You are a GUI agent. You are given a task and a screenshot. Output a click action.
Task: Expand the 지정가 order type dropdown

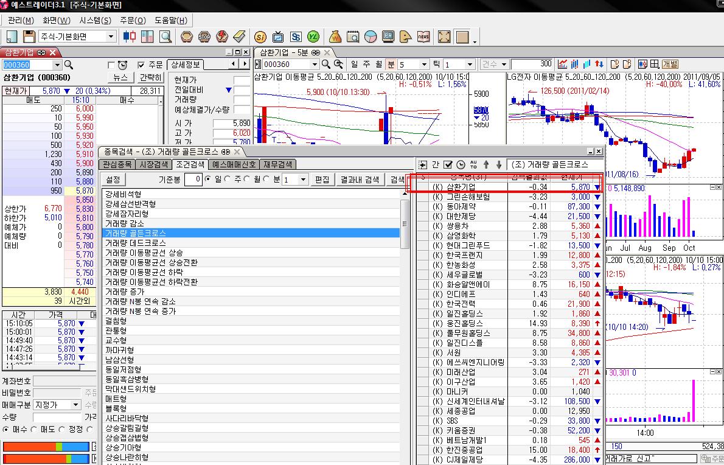(75, 405)
